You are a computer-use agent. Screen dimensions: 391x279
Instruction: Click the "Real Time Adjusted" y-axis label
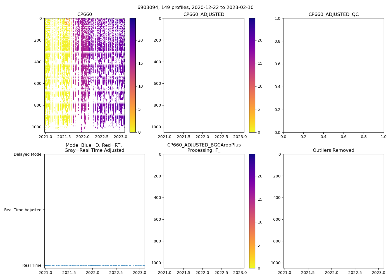click(x=23, y=210)
